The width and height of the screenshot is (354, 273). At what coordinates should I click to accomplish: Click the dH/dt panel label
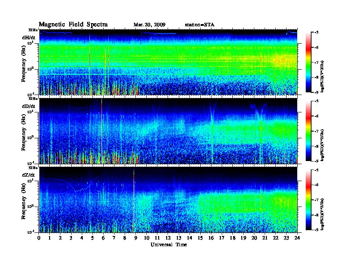point(29,37)
